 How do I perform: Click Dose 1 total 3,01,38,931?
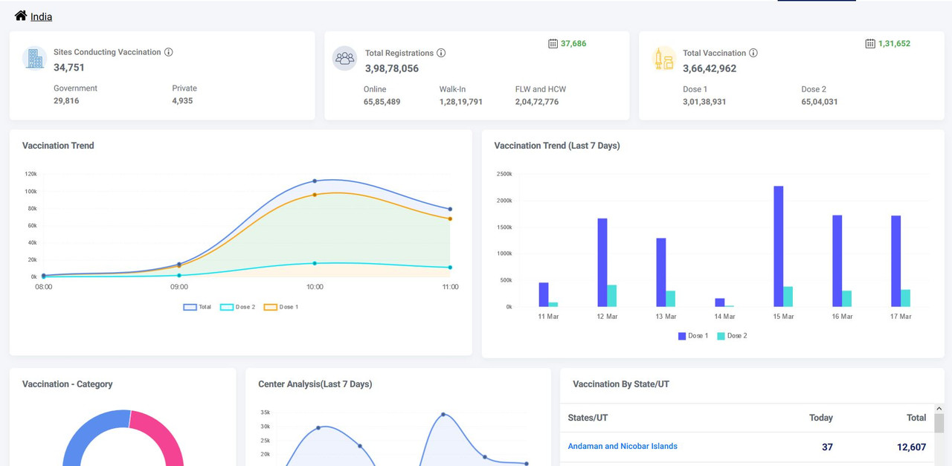click(704, 102)
